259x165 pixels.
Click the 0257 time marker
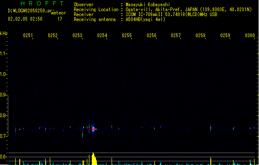tap(176, 35)
